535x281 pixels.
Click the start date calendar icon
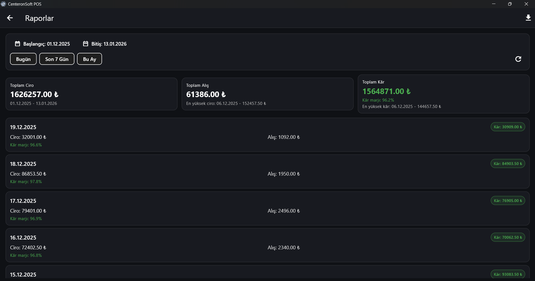[17, 44]
